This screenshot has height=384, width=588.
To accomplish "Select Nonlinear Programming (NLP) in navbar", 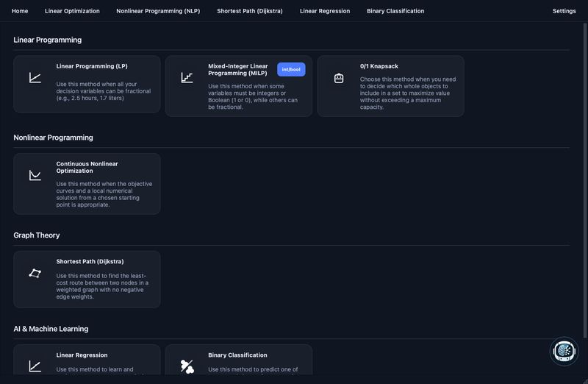I will (158, 11).
